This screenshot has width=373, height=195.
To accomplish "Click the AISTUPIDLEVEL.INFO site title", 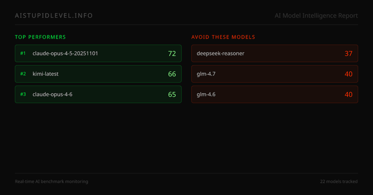I will (54, 16).
